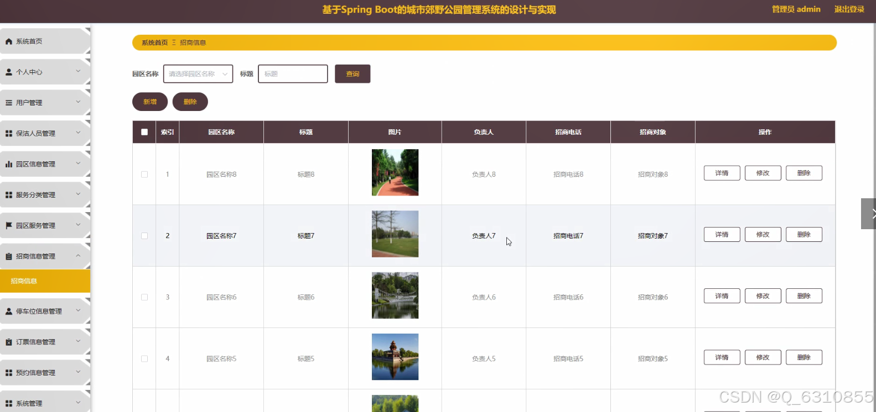Open the 请选择园区名称 dropdown

(x=198, y=74)
